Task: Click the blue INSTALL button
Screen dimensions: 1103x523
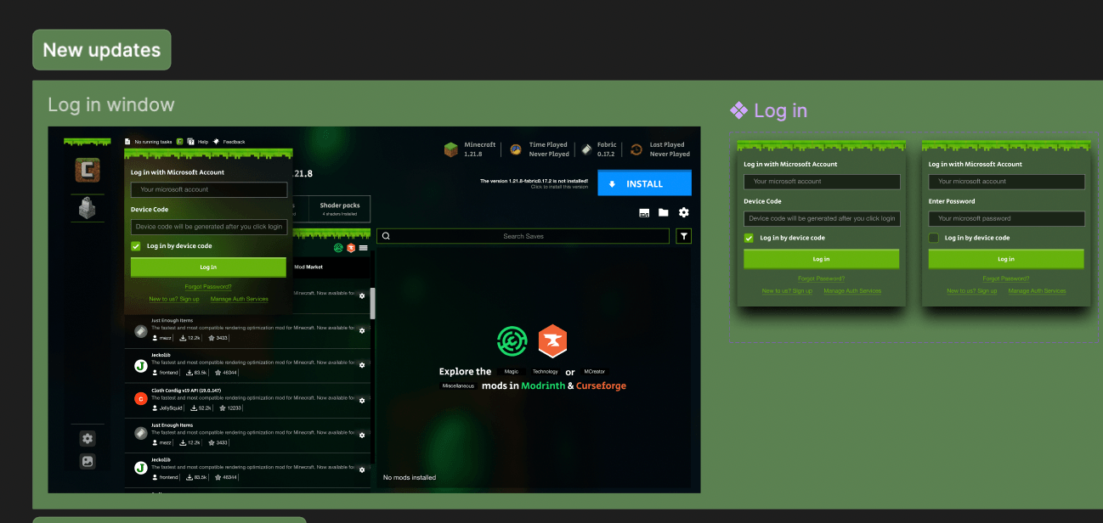Action: [643, 183]
